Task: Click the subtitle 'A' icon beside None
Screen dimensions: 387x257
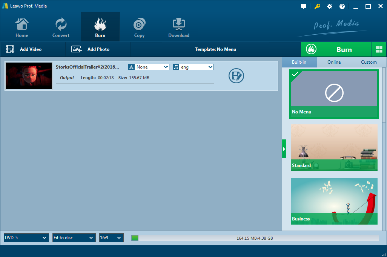Action: click(131, 67)
